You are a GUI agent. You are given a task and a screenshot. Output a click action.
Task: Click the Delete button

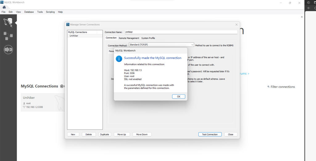[x=89, y=134]
